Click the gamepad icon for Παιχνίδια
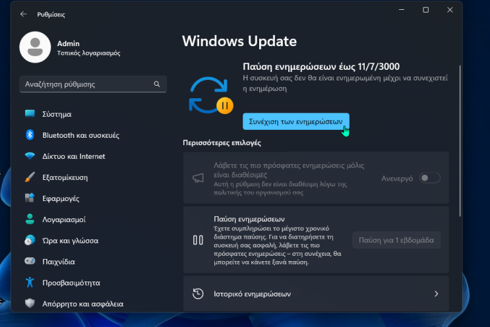Viewport: 490px width, 327px height. [x=30, y=261]
